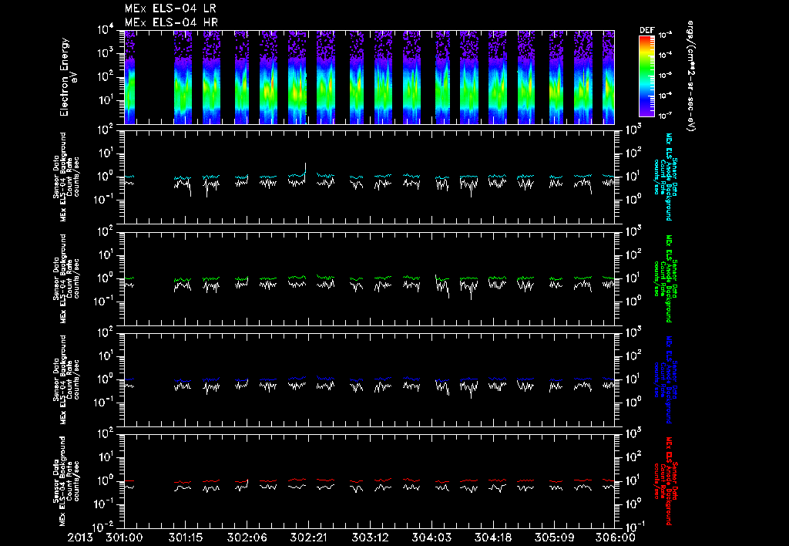789x546 pixels.
Task: Click the top tick label of the DEF colorbar
Action: (x=665, y=35)
